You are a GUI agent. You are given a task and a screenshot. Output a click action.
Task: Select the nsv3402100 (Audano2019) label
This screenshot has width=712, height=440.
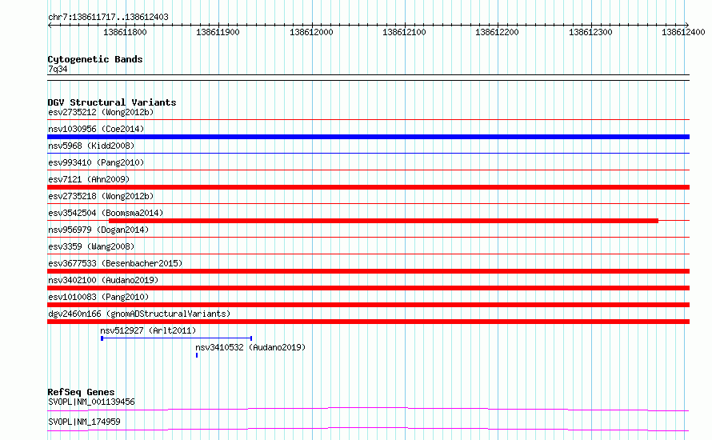pos(103,280)
